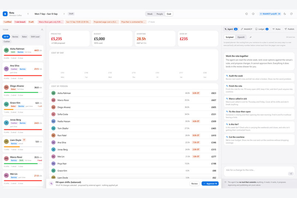Filter the team by the Cashier chip
297x198 pixels.
7,41
